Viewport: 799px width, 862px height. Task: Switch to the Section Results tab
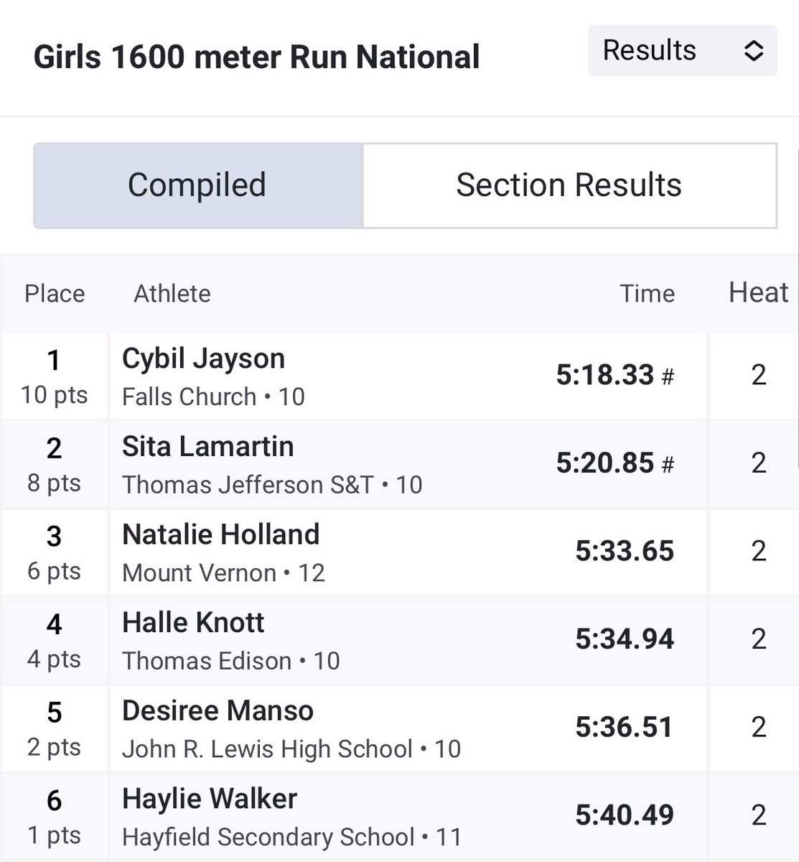569,185
